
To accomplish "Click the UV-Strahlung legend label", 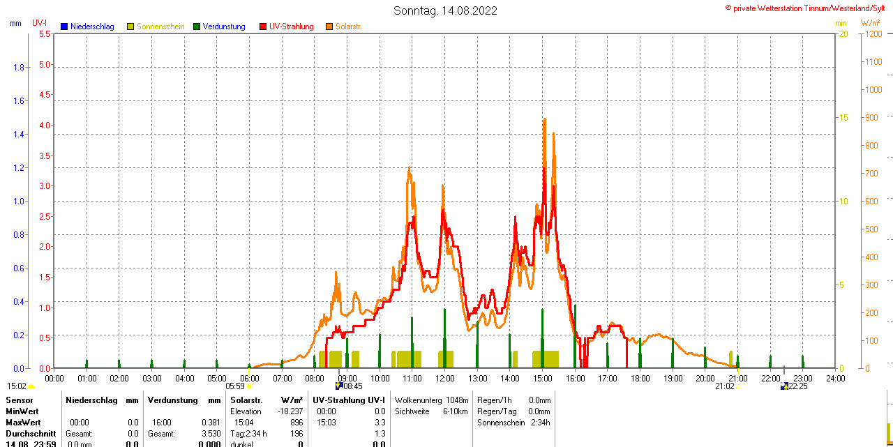I will [x=291, y=26].
